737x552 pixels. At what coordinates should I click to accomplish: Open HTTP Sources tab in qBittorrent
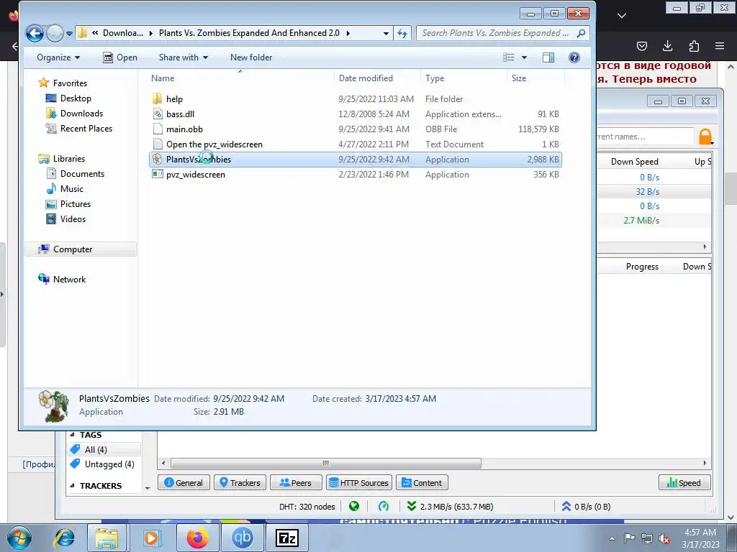point(358,482)
